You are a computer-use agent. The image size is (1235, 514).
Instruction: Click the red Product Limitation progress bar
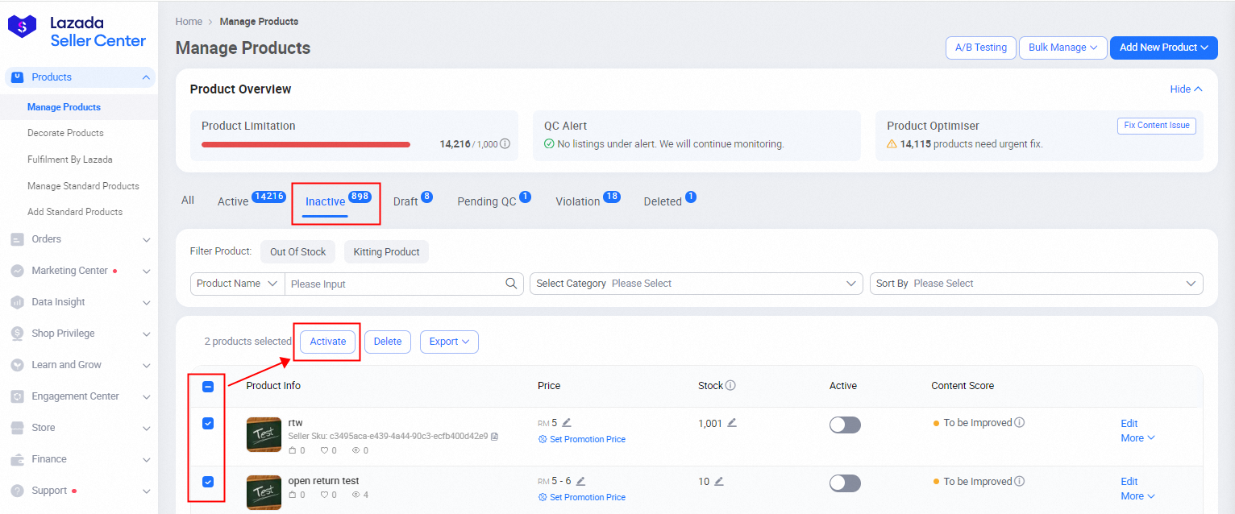305,143
